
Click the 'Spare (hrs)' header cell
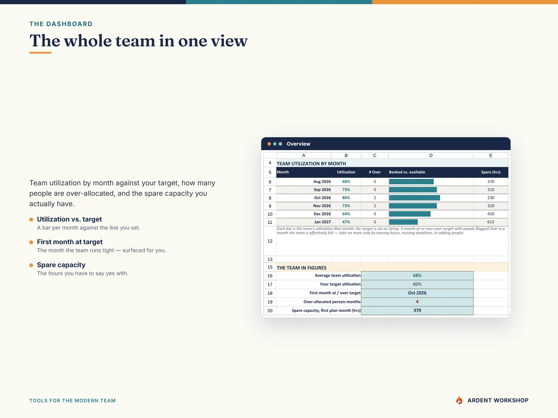click(x=491, y=172)
